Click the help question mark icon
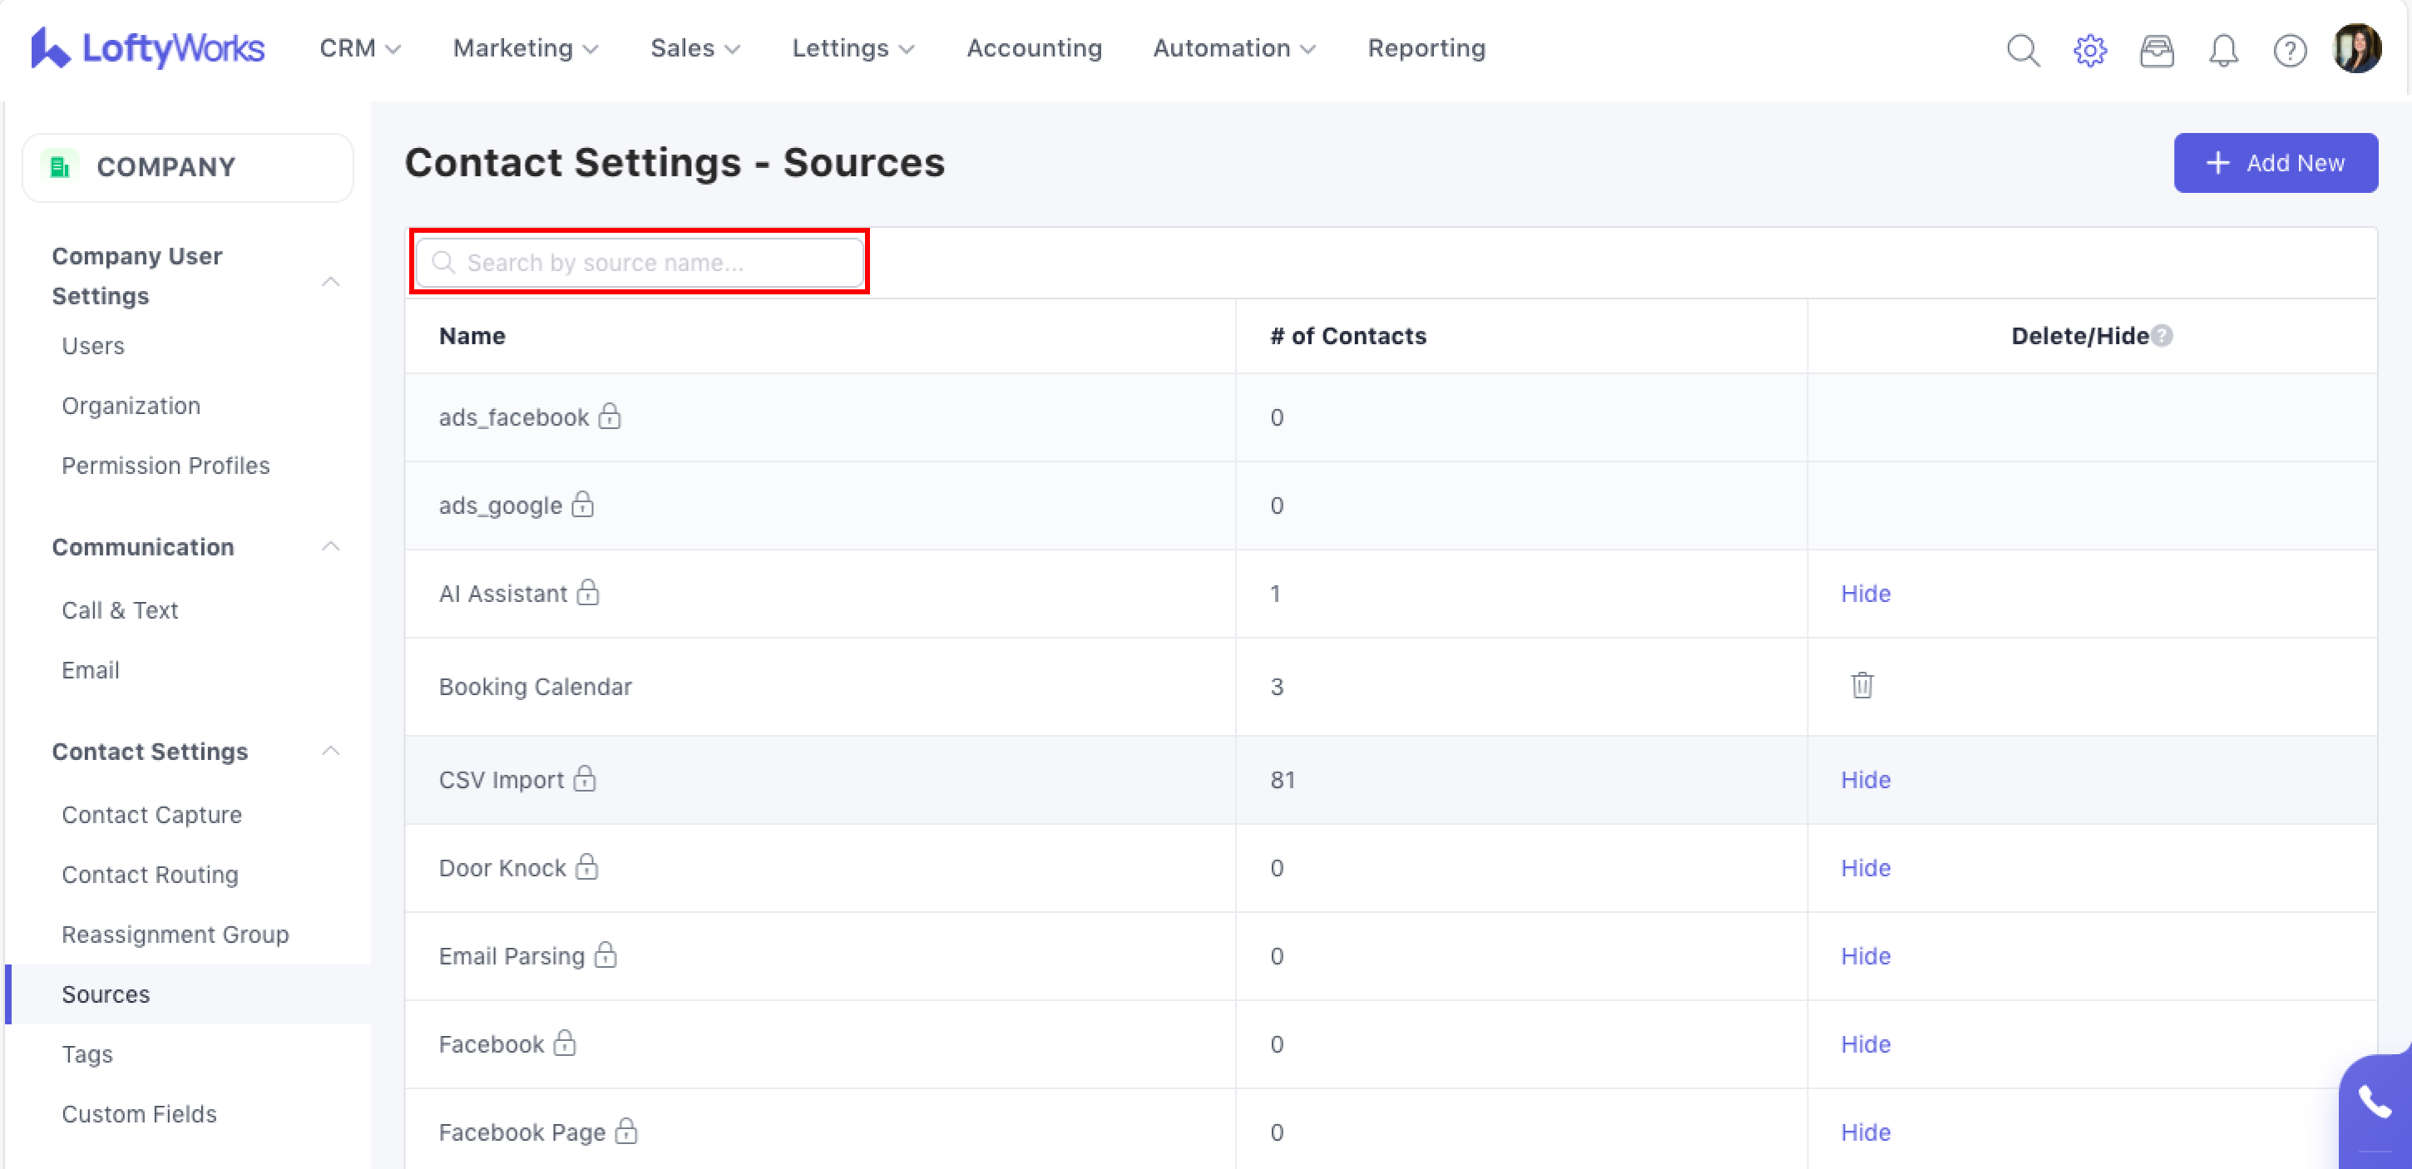 coord(2290,50)
